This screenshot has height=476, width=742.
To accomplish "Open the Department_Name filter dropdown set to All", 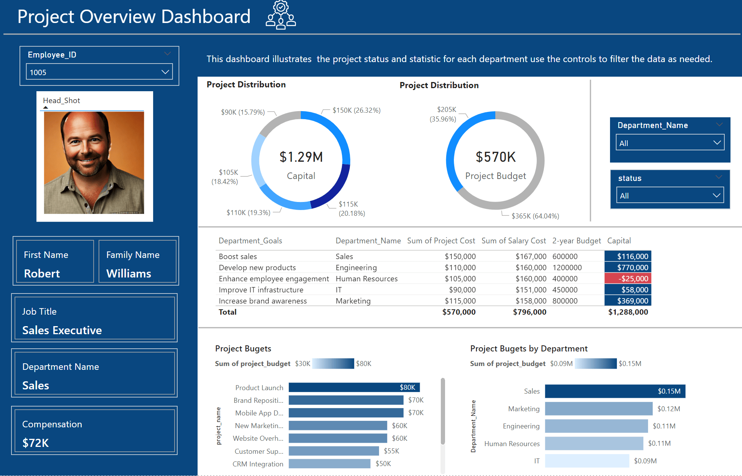I will (716, 142).
